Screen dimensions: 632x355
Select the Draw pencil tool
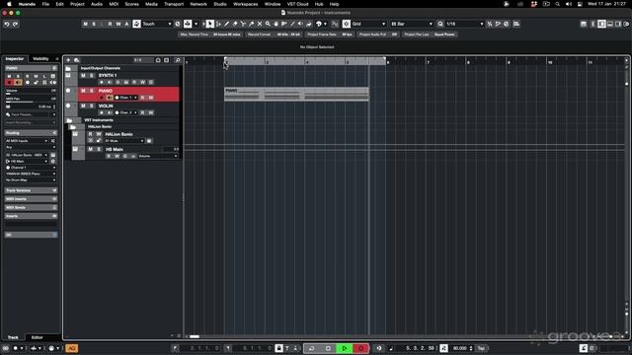point(227,24)
